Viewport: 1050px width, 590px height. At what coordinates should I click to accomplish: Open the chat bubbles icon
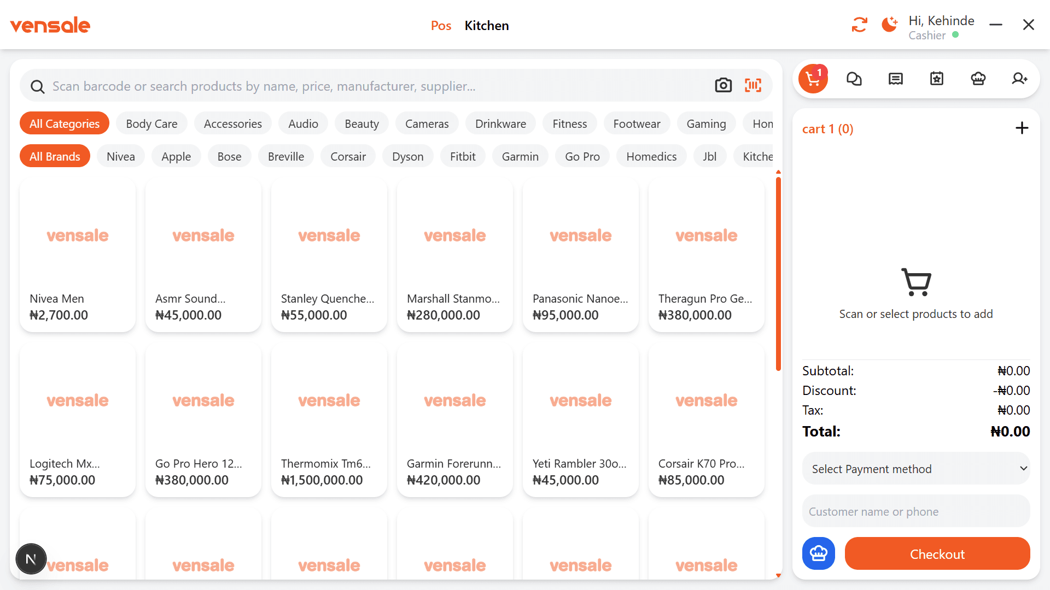pyautogui.click(x=854, y=79)
